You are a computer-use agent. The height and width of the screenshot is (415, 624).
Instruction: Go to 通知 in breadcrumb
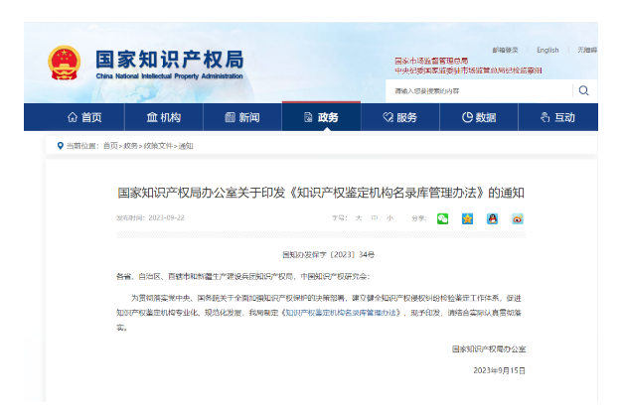tap(186, 146)
